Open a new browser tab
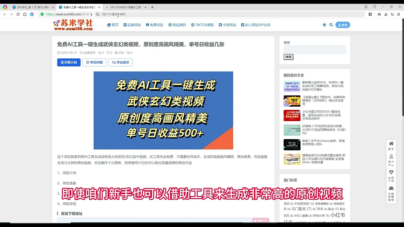The image size is (404, 227). click(152, 7)
